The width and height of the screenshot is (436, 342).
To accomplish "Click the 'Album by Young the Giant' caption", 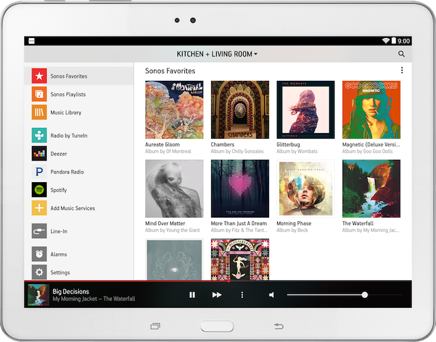I will pos(173,230).
